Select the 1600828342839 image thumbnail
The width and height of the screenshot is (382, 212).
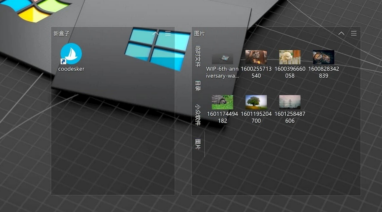coord(324,57)
